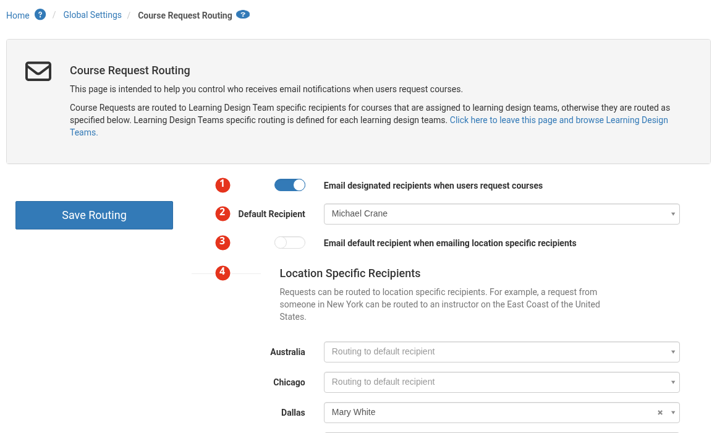Navigate to Global Settings breadcrumb

tap(92, 15)
